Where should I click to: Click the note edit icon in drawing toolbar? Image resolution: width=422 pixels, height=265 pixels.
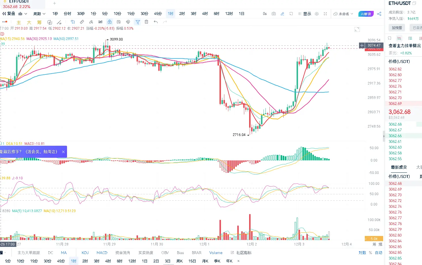pyautogui.click(x=119, y=22)
